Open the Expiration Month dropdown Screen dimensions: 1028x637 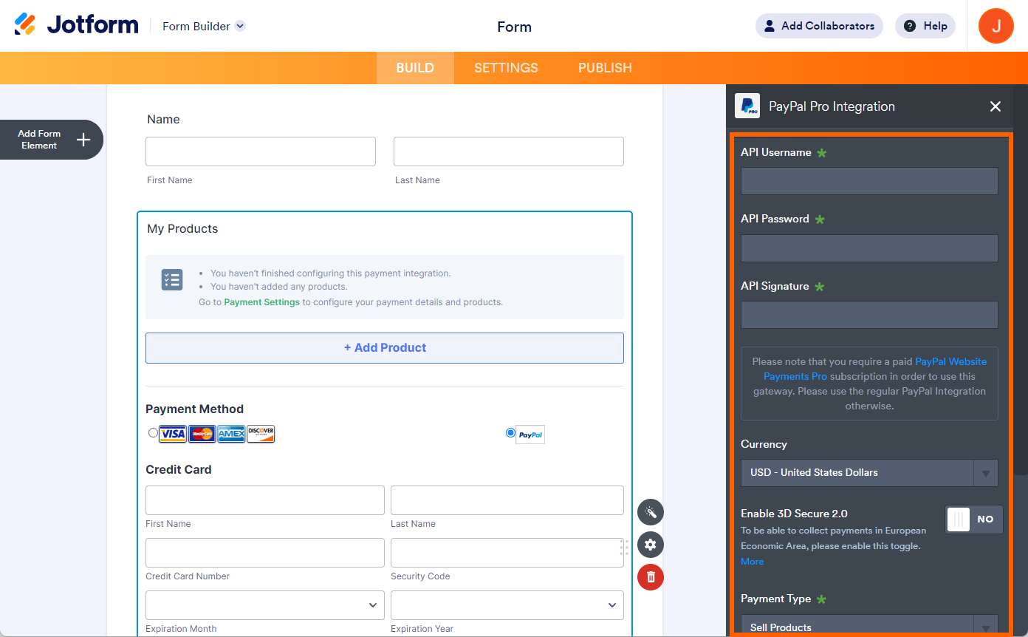pyautogui.click(x=265, y=605)
